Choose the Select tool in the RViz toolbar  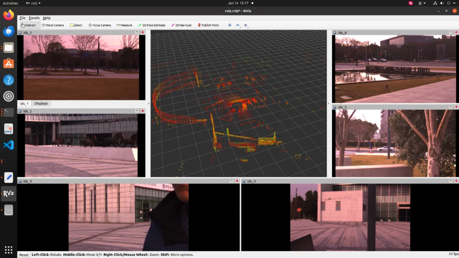tap(76, 25)
